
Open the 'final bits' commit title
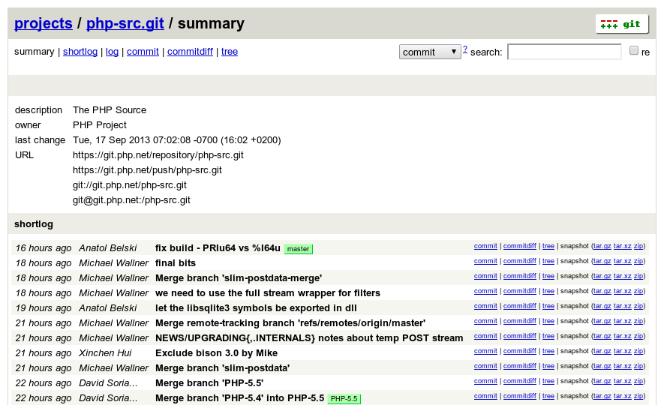tap(176, 262)
